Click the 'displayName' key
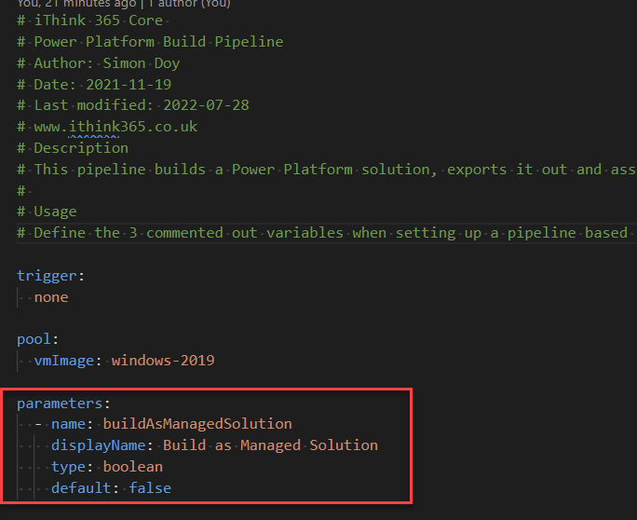Screen dimensions: 637x520 102,445
